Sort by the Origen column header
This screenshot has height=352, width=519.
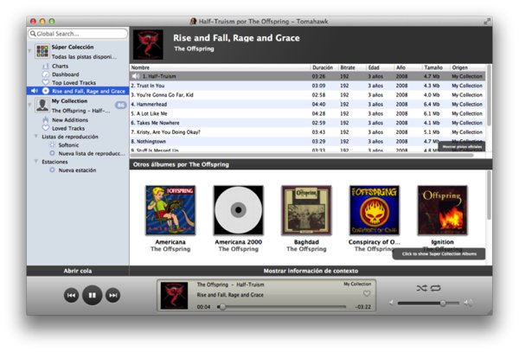pos(468,67)
